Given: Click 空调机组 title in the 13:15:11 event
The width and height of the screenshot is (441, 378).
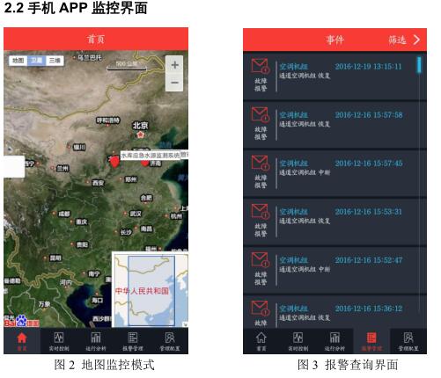Looking at the screenshot, I should coord(293,67).
